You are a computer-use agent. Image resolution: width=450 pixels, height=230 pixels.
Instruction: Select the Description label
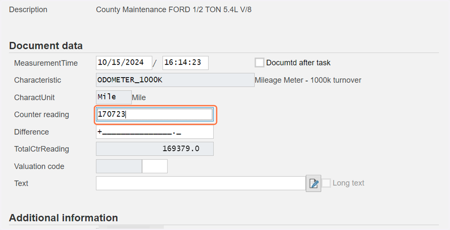click(x=28, y=10)
